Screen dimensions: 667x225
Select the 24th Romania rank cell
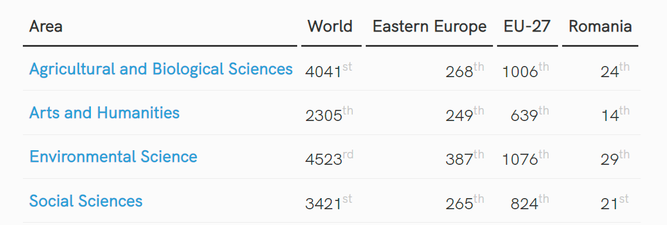(x=615, y=71)
